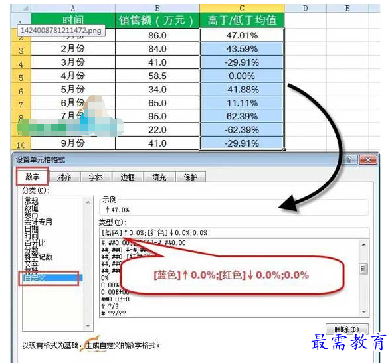Image resolution: width=392 pixels, height=363 pixels.
Task: Select row 3 header
Action: click(21, 49)
